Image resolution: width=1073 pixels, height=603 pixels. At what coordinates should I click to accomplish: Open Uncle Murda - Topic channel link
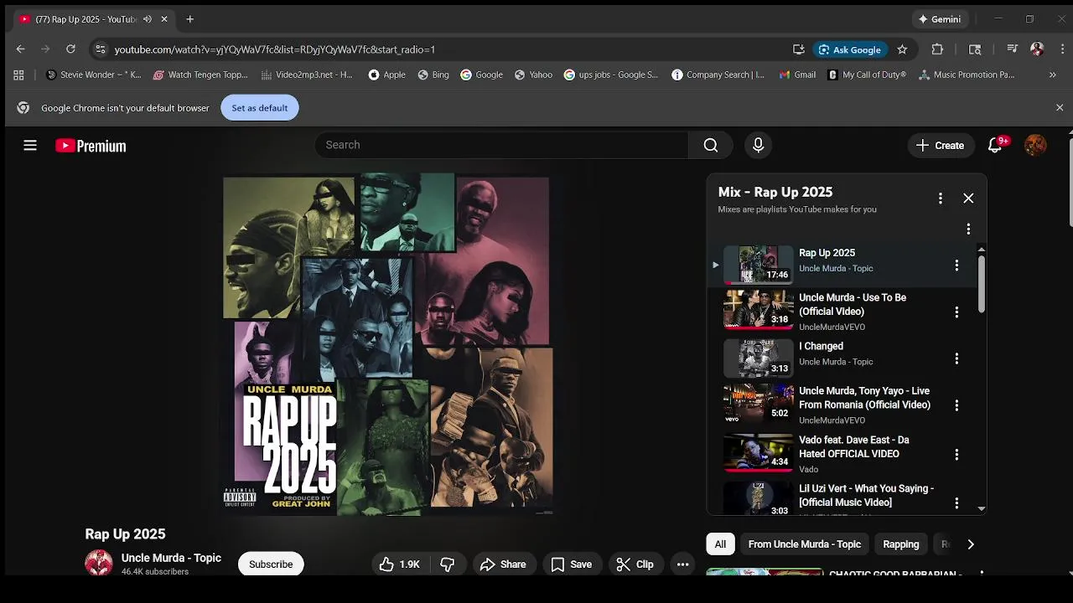(x=171, y=558)
